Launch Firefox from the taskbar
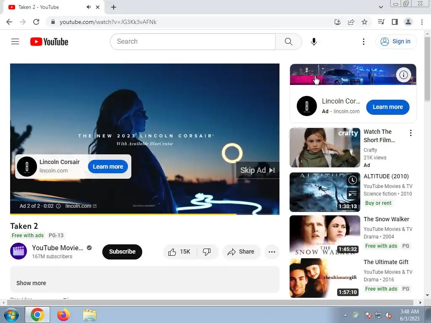Screen dimensions: 431x323 pos(64,315)
